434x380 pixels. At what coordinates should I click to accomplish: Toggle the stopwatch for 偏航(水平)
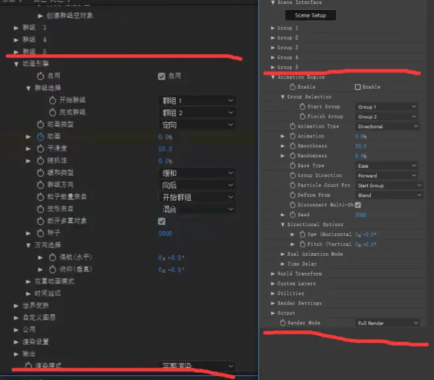(x=53, y=258)
